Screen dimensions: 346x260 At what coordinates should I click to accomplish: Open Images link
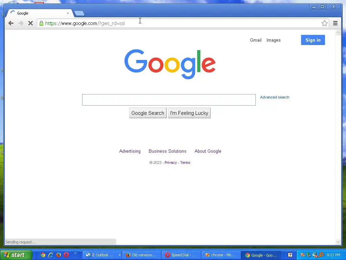pos(273,40)
